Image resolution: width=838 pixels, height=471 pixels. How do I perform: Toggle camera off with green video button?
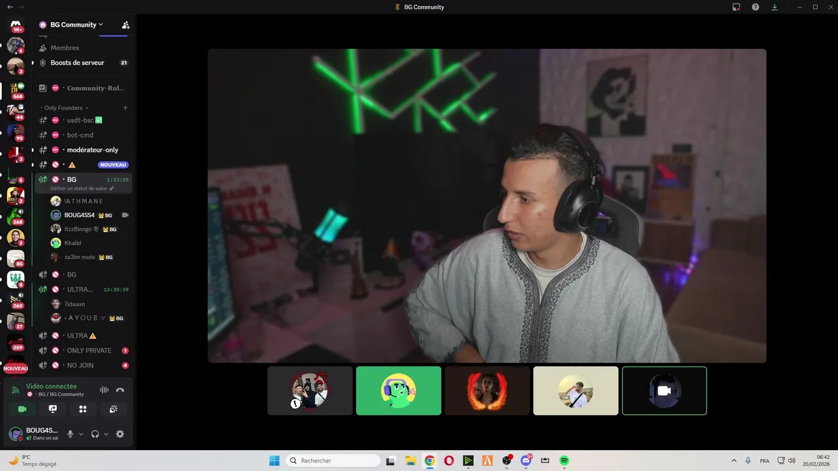point(22,409)
